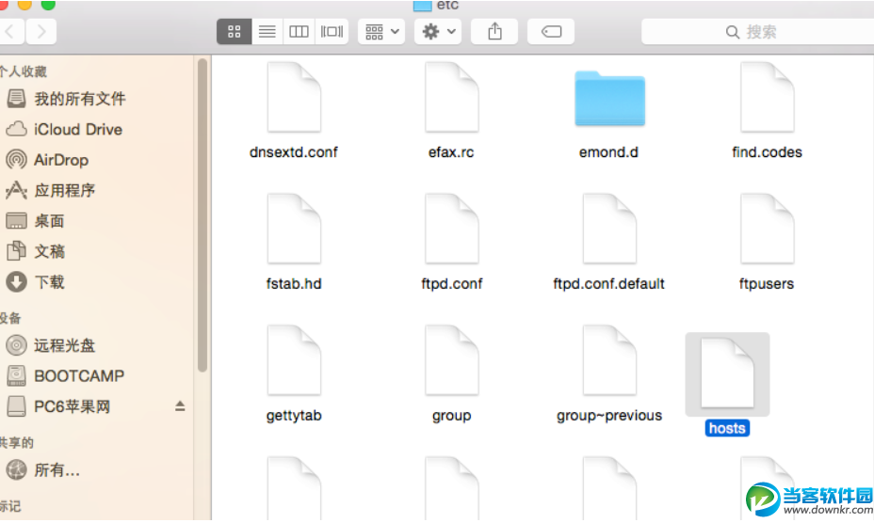Image resolution: width=874 pixels, height=523 pixels.
Task: Switch to column view mode
Action: (299, 31)
